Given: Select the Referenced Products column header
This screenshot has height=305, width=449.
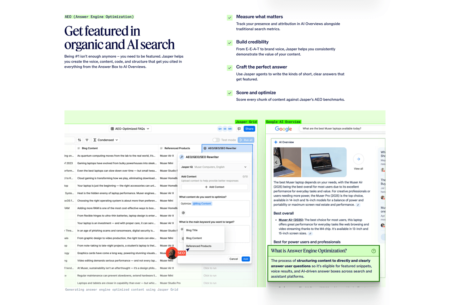Looking at the screenshot, I should coord(180,148).
